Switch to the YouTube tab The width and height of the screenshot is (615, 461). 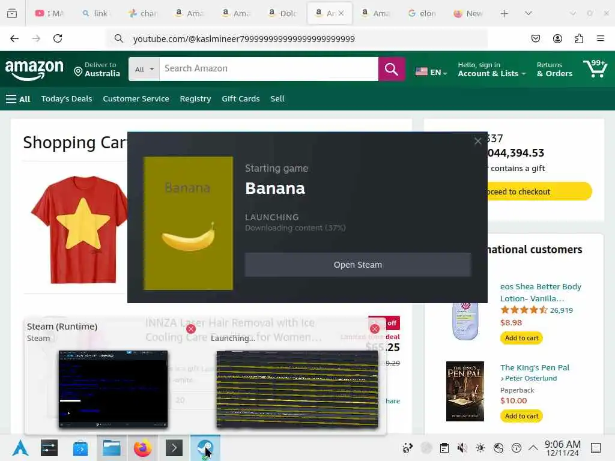click(50, 13)
